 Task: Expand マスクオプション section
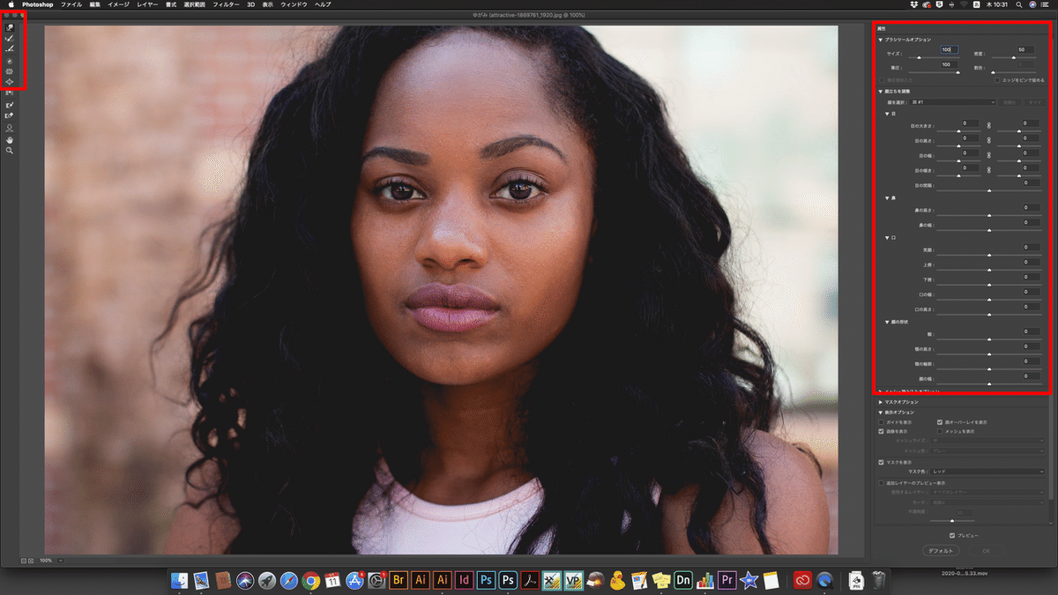(x=880, y=402)
